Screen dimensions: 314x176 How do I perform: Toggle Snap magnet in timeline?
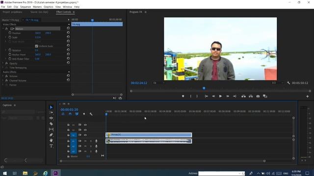(70, 114)
